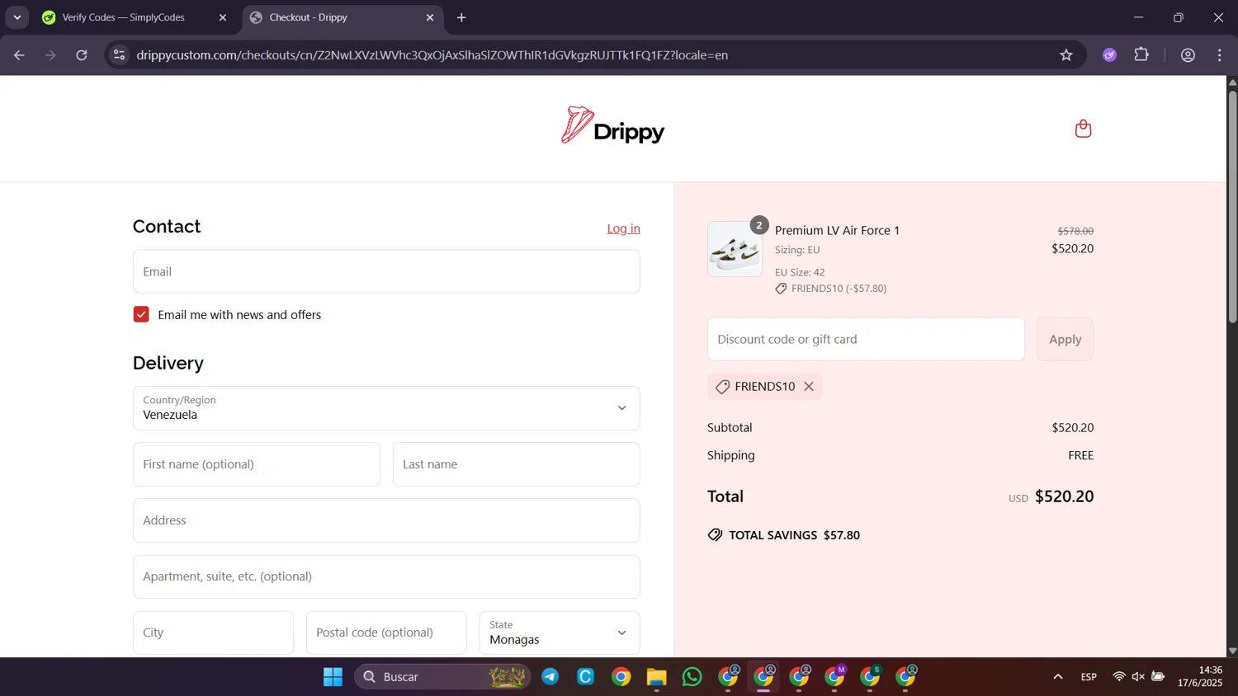The width and height of the screenshot is (1238, 696).
Task: Click the Shipping FREE value
Action: [x=1080, y=455]
